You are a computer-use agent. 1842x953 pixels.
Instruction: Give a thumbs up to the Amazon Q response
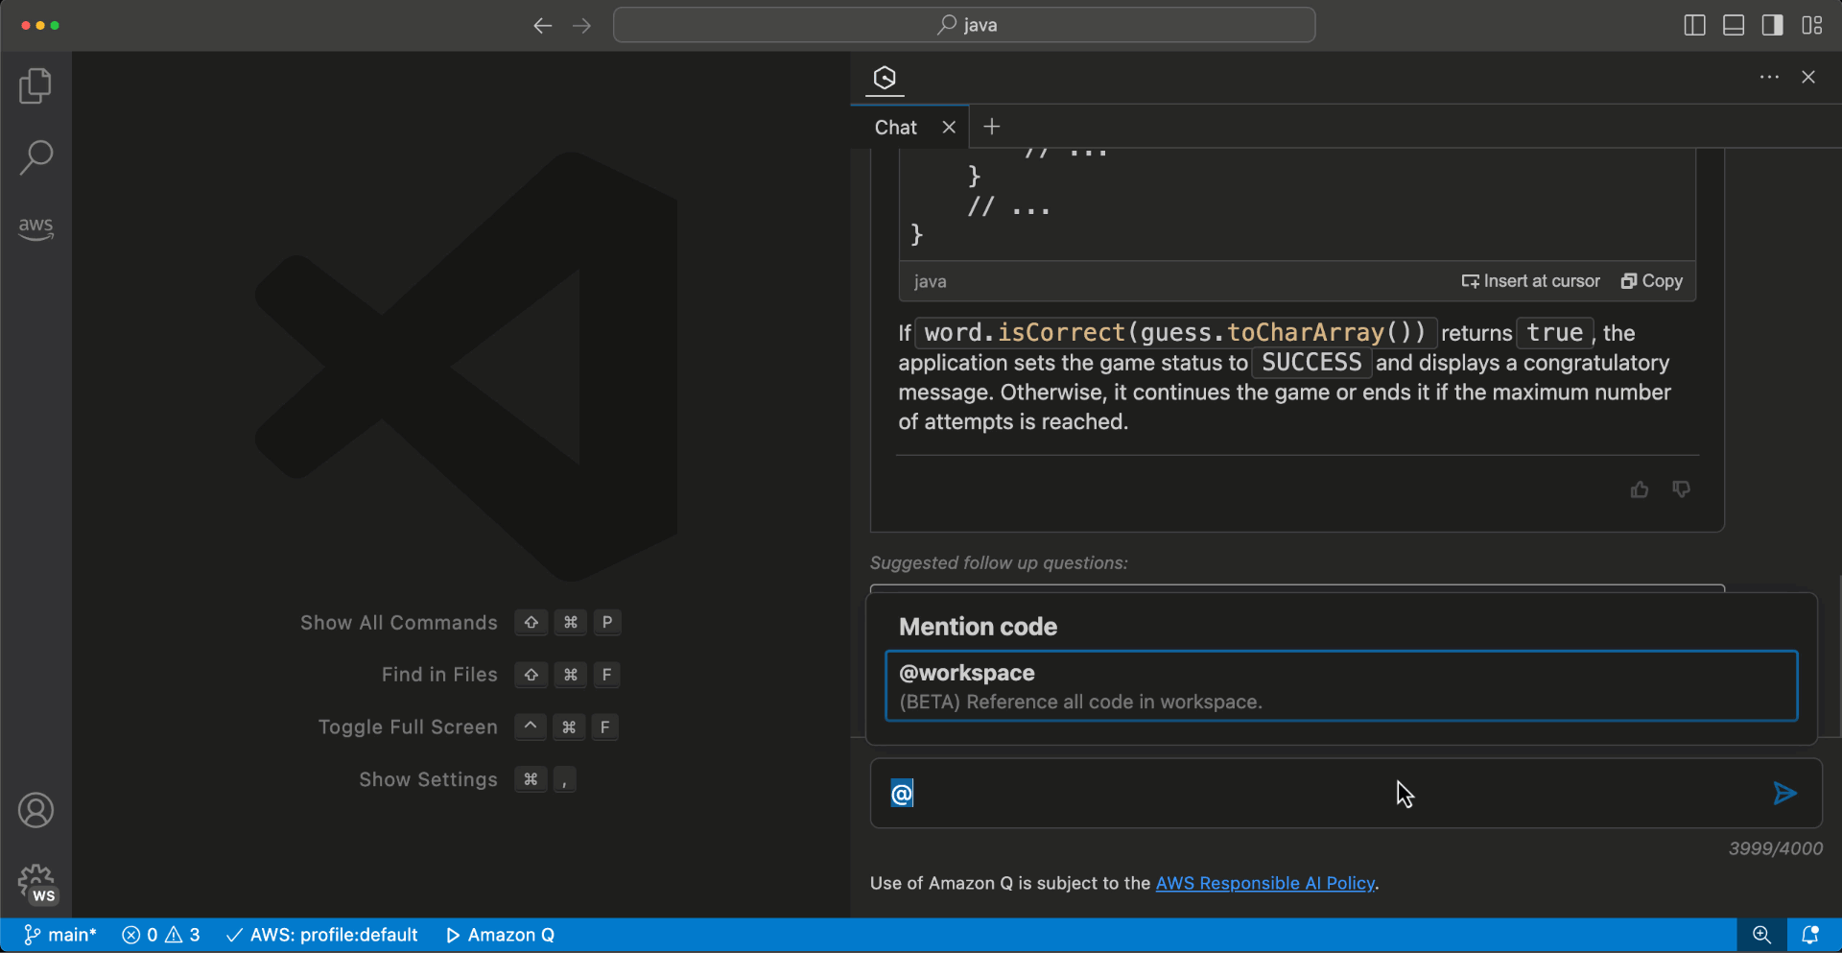click(x=1639, y=489)
